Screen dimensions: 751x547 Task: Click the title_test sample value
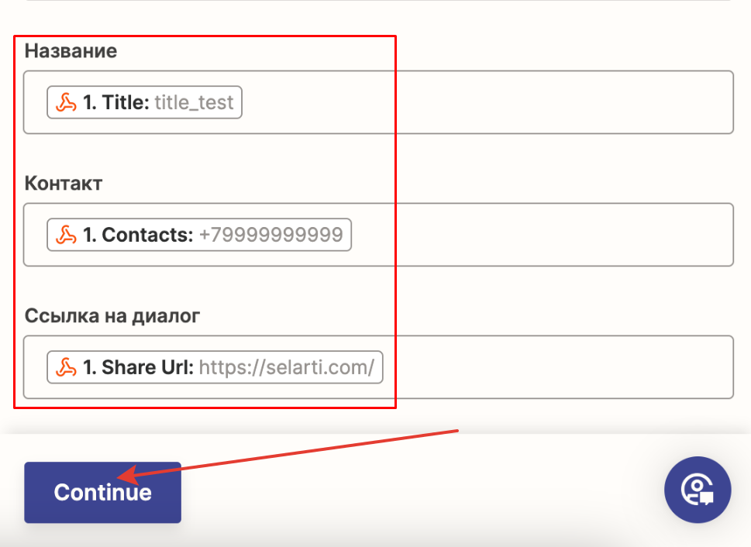click(x=194, y=102)
